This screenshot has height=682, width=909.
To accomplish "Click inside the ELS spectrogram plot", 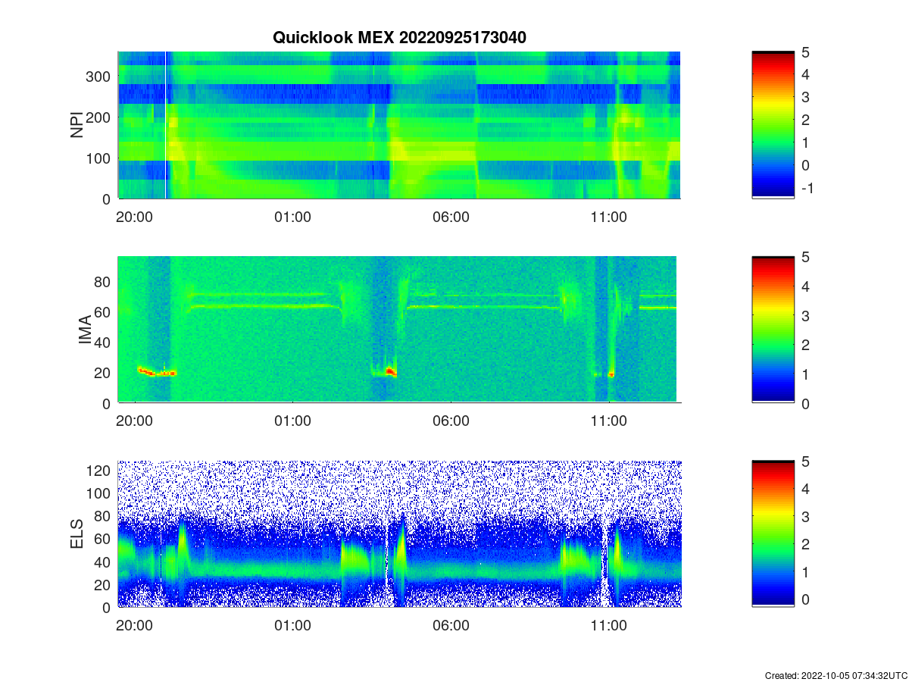I will [x=399, y=533].
